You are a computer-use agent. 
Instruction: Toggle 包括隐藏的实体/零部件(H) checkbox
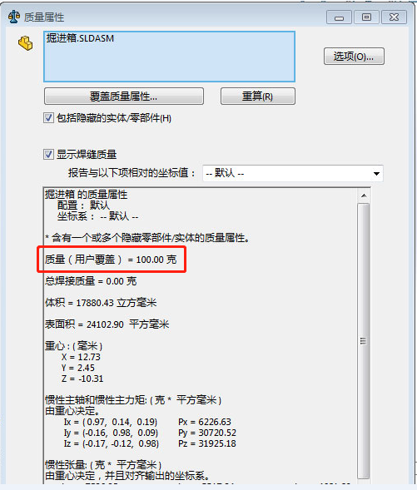pos(48,118)
